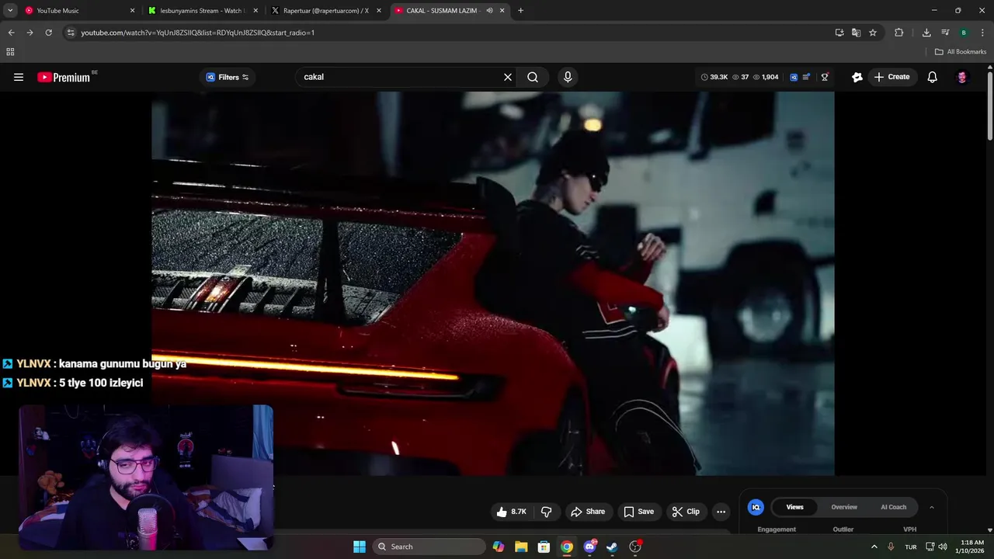Show hidden system tray icons
Viewport: 994px width, 559px height.
tap(874, 547)
